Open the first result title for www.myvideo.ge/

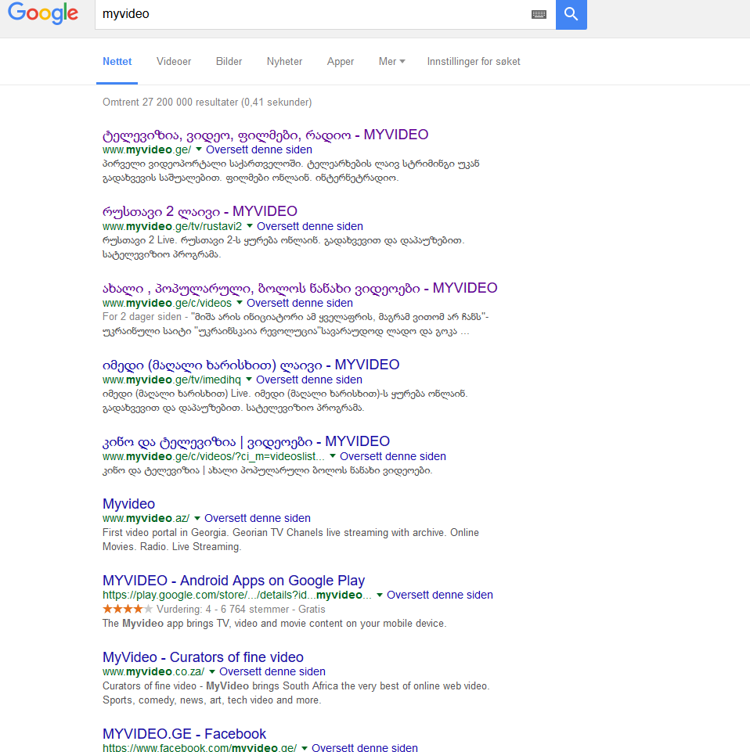(265, 135)
